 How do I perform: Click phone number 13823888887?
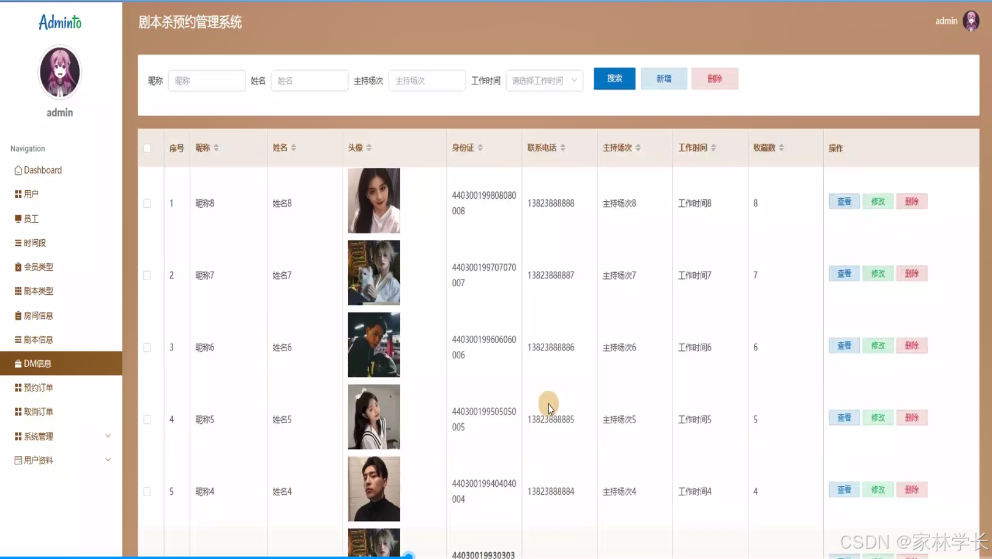[551, 275]
